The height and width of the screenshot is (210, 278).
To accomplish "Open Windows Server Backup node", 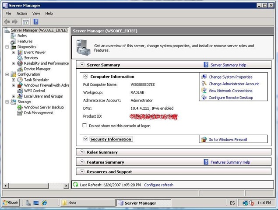I will tap(43, 107).
